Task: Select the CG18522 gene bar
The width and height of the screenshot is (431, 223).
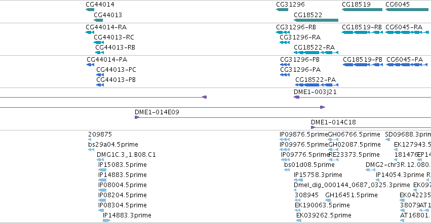Action: pos(316,20)
